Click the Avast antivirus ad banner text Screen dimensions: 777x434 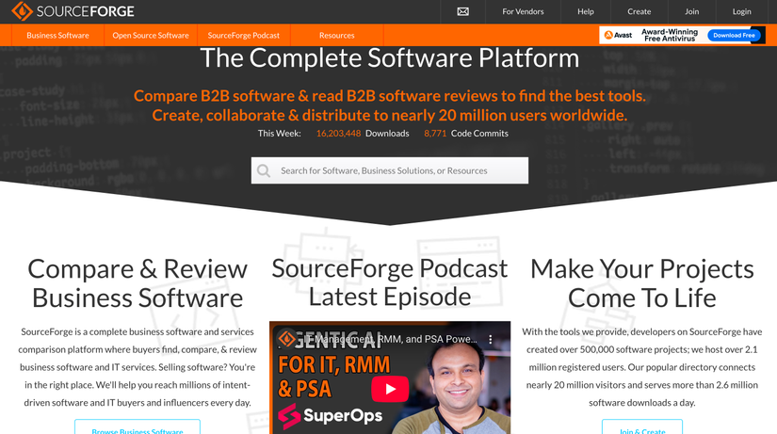(670, 35)
